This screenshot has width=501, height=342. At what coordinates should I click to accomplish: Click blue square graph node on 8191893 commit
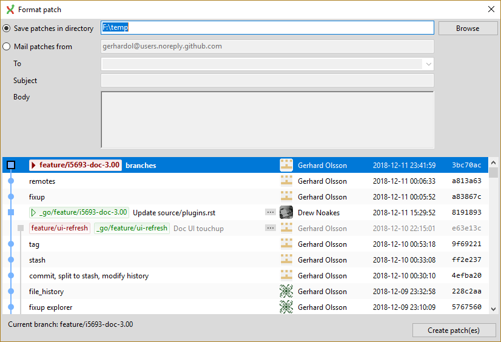click(11, 212)
